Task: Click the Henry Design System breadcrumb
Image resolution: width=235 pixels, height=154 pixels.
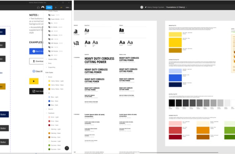Action: click(x=154, y=7)
